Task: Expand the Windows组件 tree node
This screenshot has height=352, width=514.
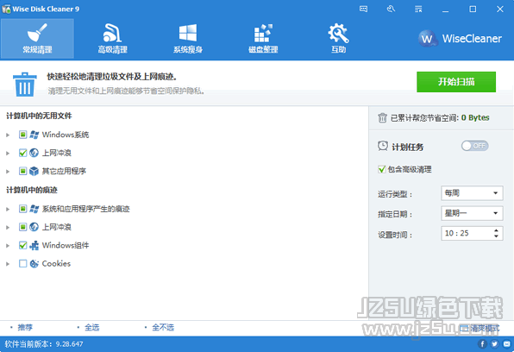Action: click(x=8, y=245)
